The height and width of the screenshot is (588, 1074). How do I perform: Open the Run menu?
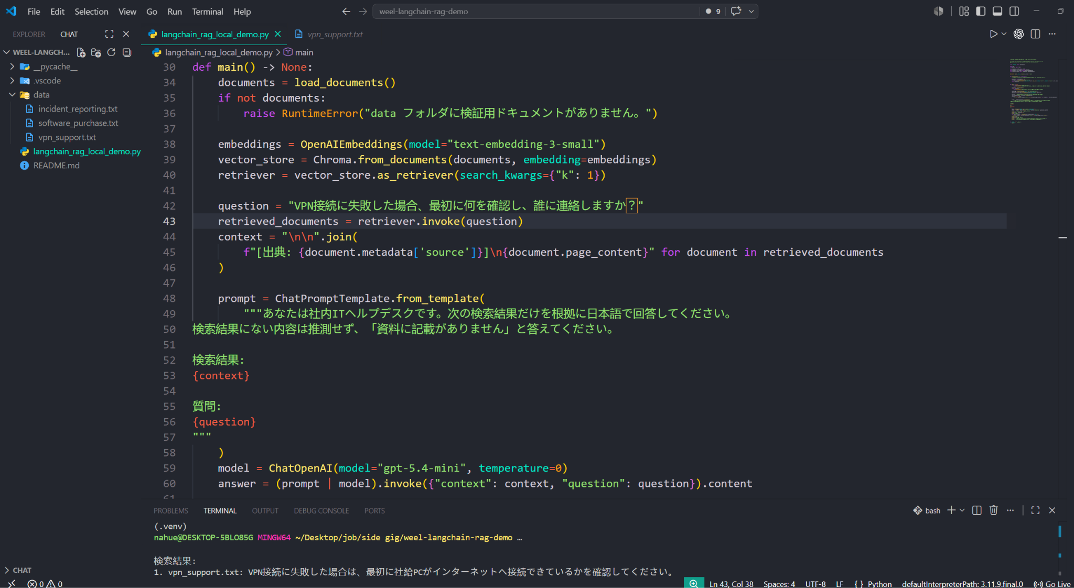(175, 11)
